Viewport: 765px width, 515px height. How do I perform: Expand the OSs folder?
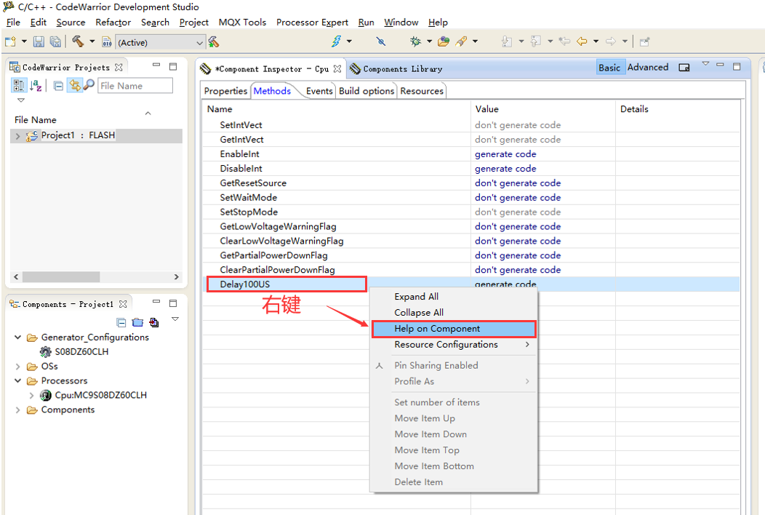[17, 367]
